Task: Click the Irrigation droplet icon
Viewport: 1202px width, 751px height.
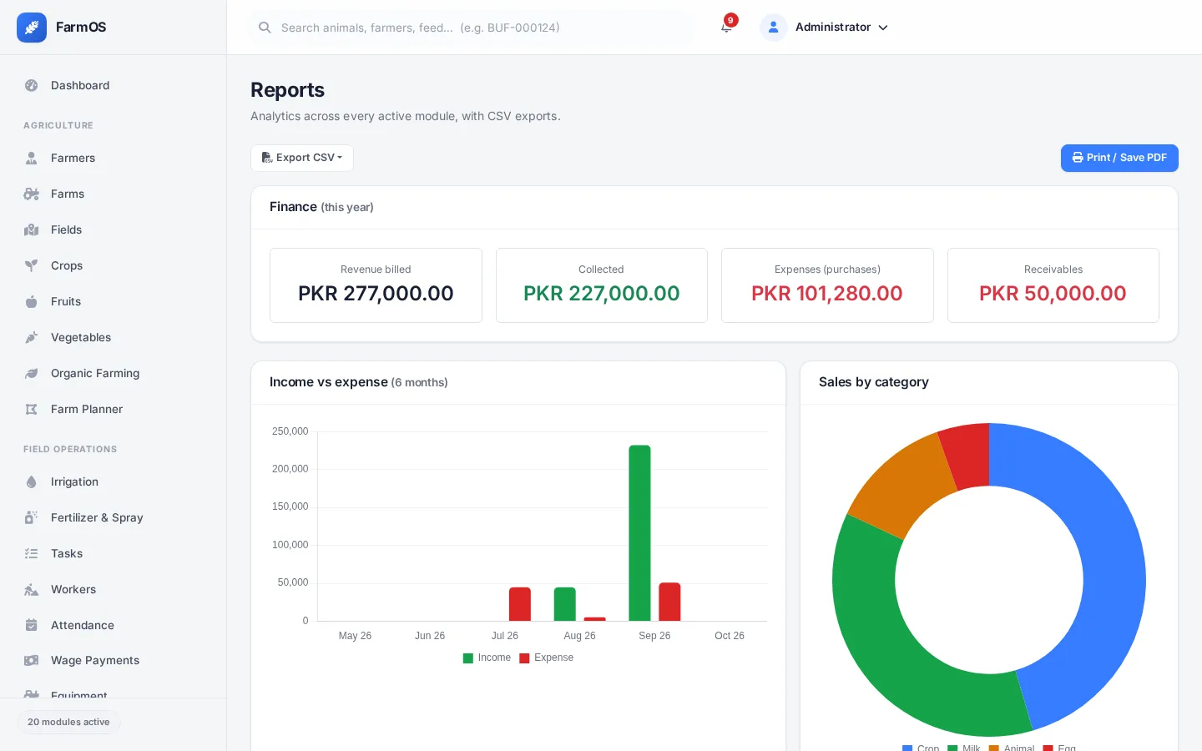Action: 32,481
